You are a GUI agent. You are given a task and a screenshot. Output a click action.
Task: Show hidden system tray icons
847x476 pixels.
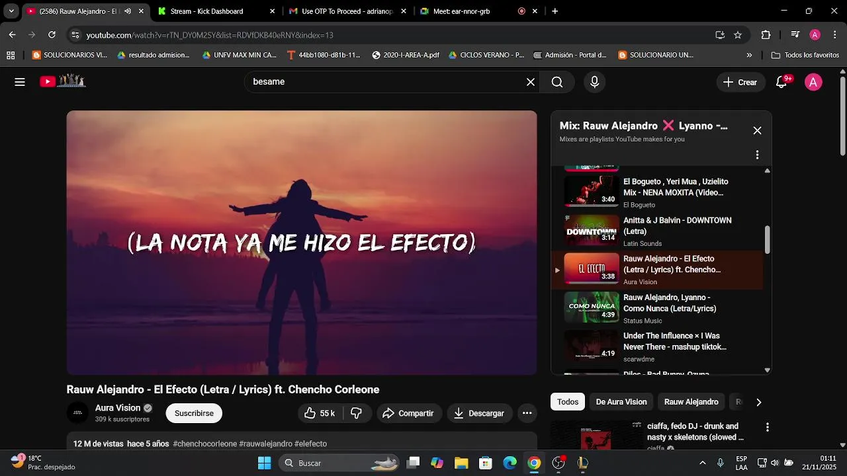click(702, 463)
